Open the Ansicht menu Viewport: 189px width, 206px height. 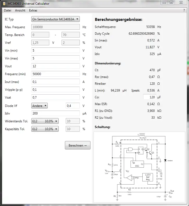[x=20, y=10]
